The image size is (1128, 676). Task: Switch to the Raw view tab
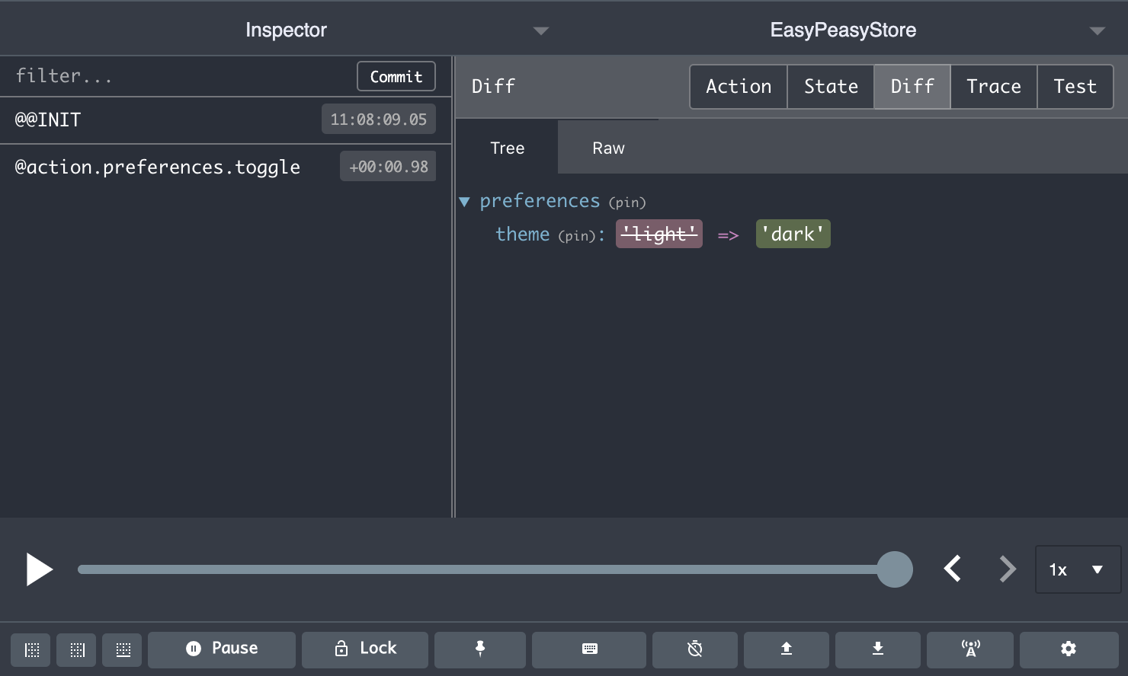click(608, 148)
